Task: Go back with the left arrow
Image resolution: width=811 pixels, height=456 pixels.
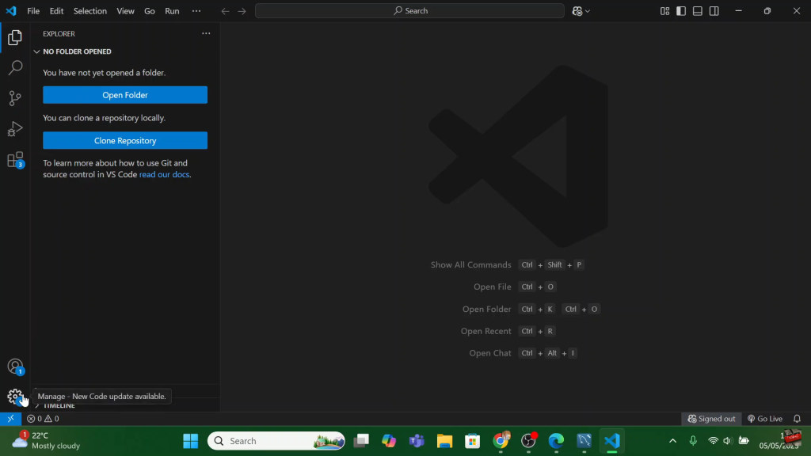Action: point(225,11)
